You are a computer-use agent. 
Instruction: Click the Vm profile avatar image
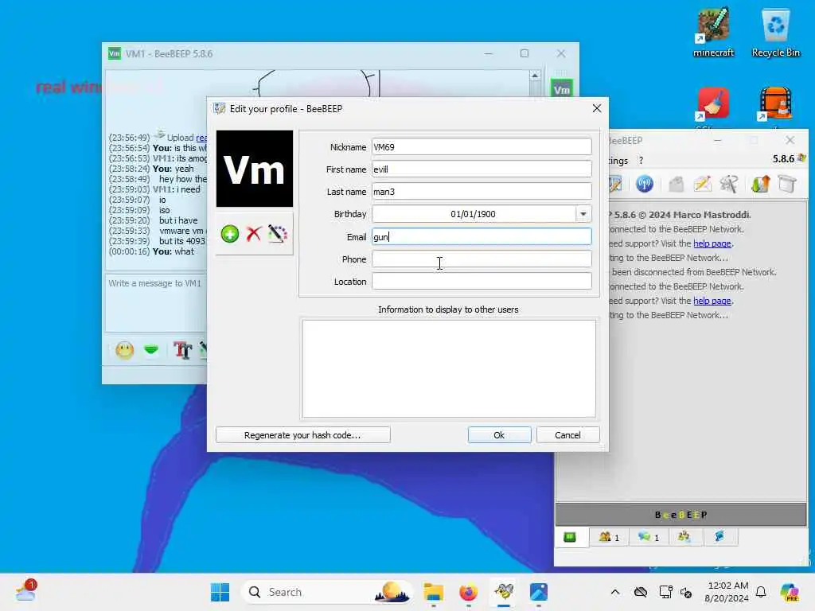[x=255, y=169]
